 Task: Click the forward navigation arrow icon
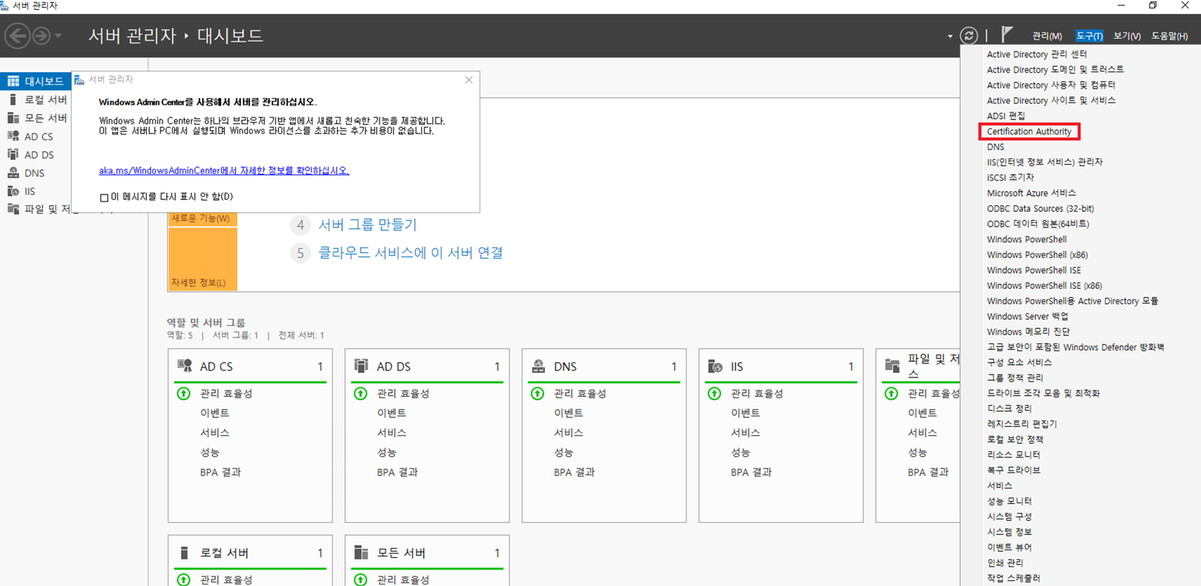coord(41,36)
